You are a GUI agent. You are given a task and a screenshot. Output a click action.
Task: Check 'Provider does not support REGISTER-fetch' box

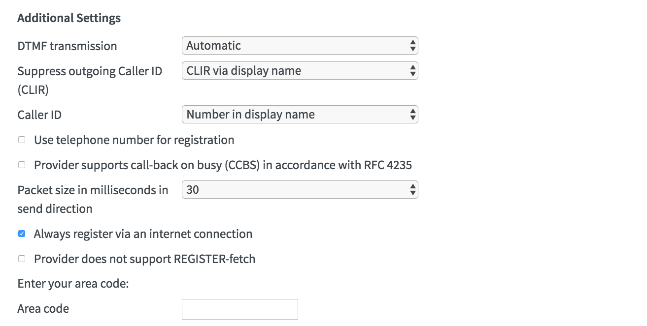[22, 259]
